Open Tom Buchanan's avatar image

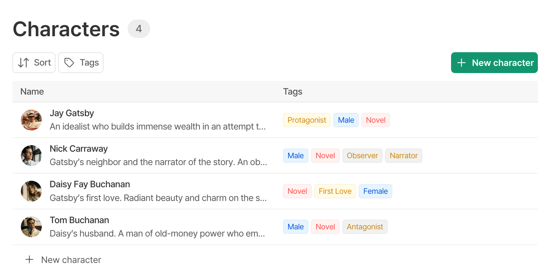click(x=31, y=227)
